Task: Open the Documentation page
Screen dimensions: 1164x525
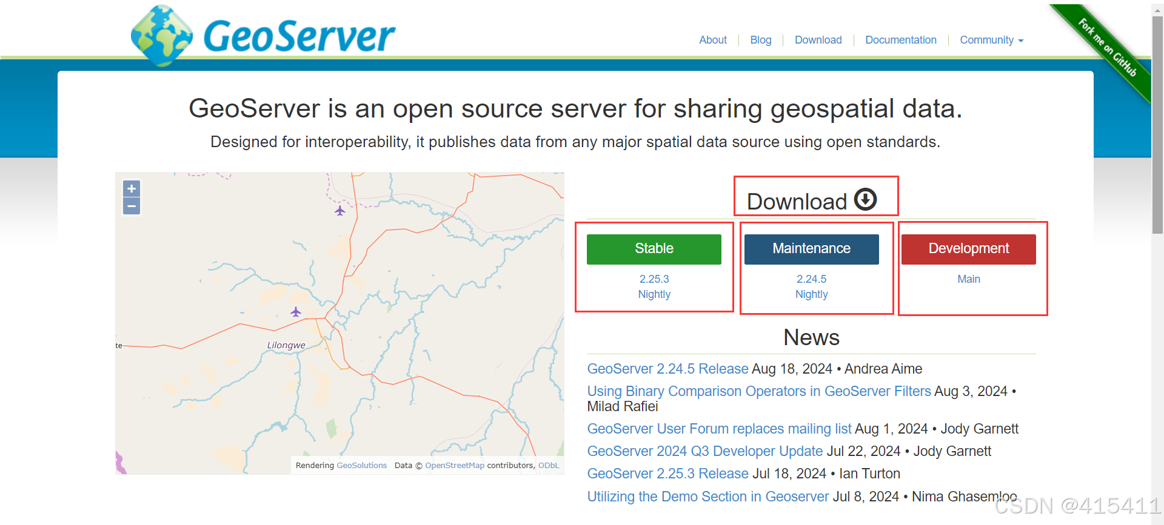Action: tap(901, 40)
